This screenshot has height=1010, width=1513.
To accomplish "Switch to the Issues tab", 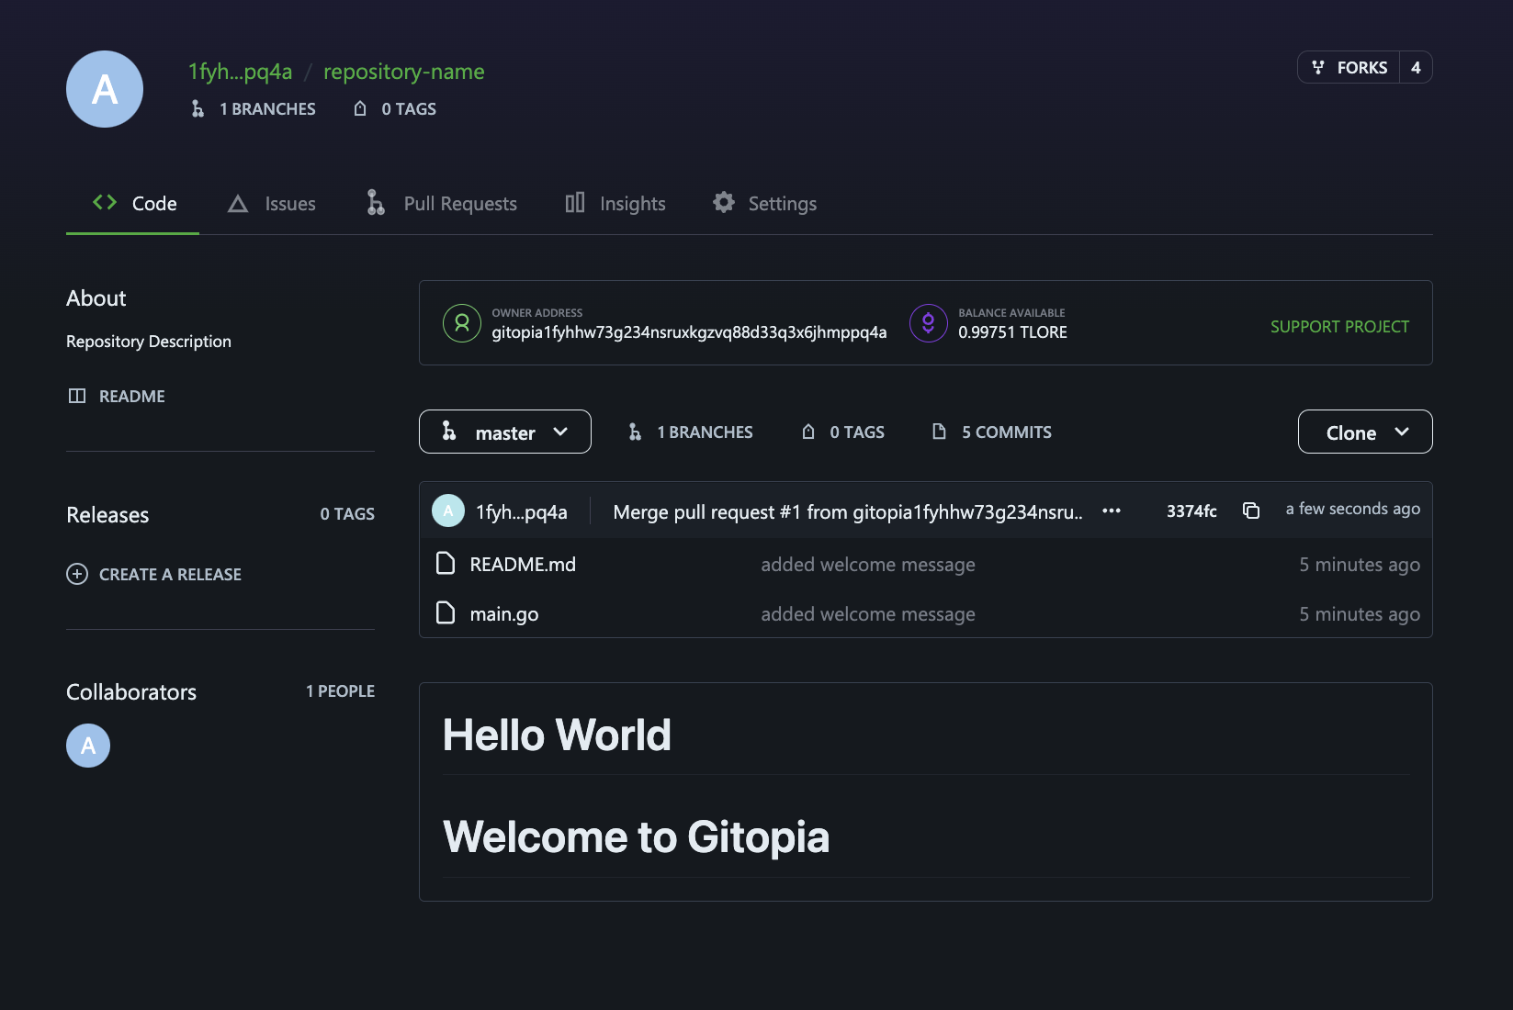I will point(271,204).
